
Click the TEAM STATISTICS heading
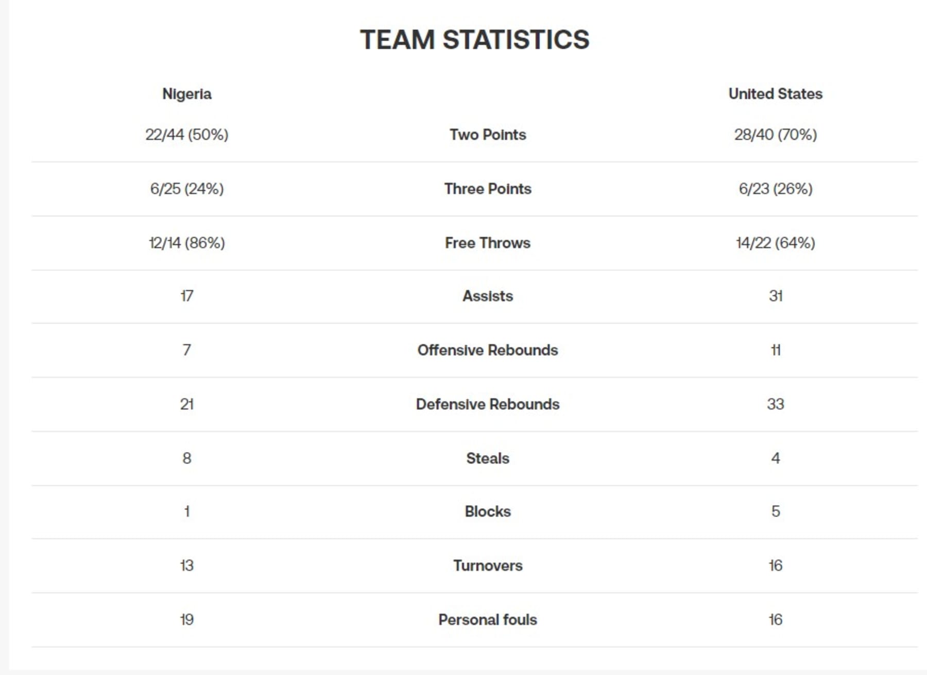(474, 40)
